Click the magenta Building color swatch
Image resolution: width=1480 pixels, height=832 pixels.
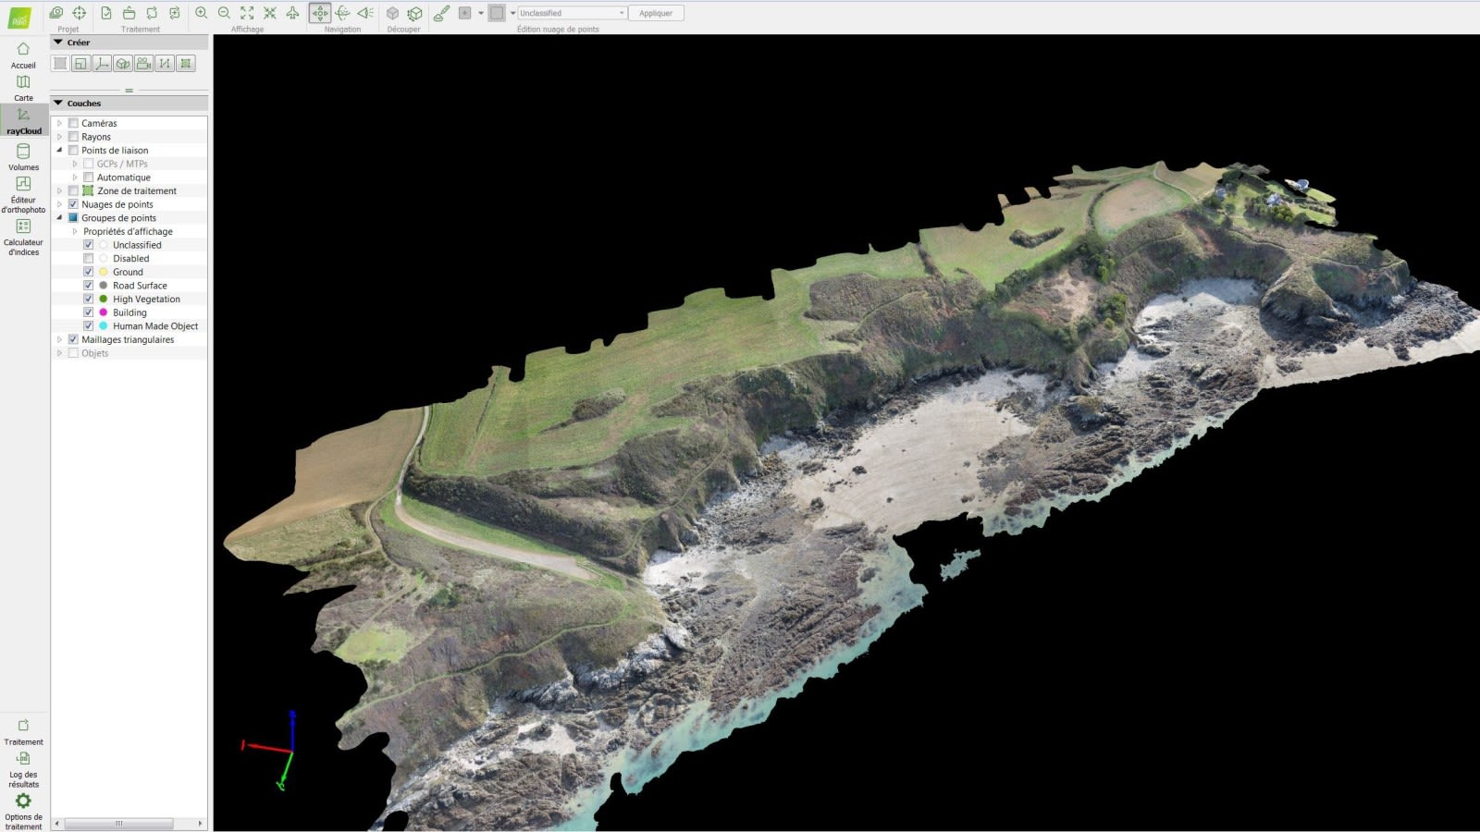point(101,312)
